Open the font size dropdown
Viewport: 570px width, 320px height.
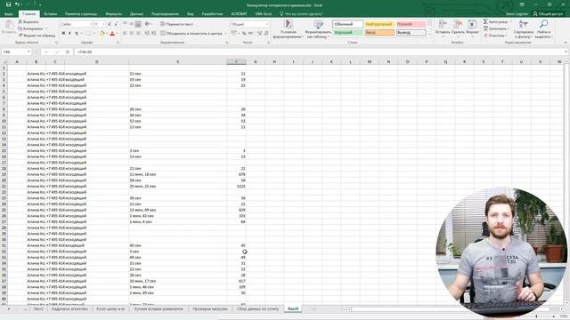point(103,24)
